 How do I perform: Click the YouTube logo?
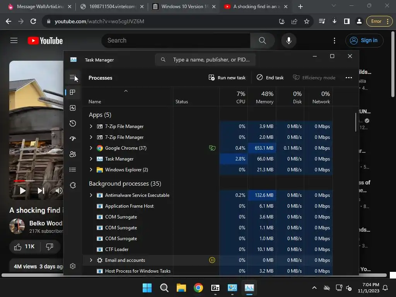(45, 41)
